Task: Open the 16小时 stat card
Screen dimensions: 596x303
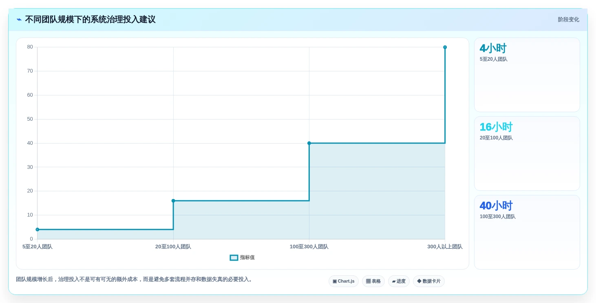Action: tap(527, 154)
